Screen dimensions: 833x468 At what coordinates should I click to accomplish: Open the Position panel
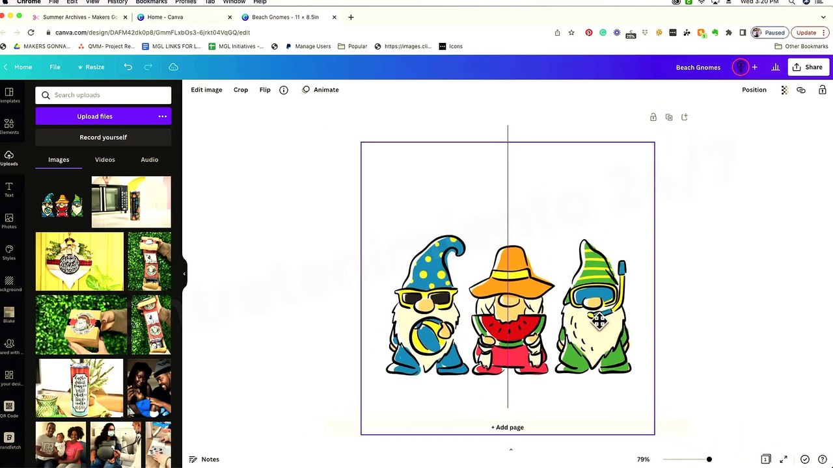point(754,90)
